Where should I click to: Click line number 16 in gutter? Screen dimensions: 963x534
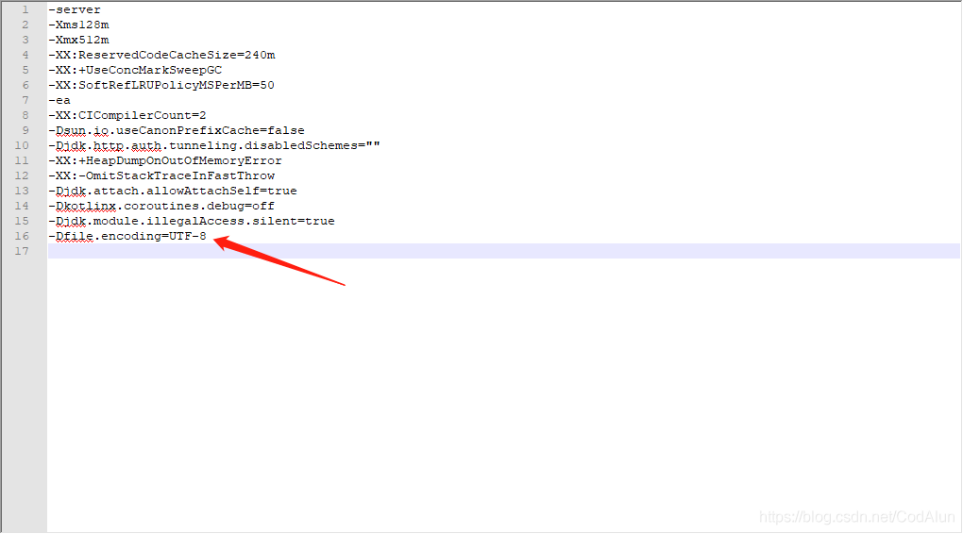pyautogui.click(x=22, y=236)
